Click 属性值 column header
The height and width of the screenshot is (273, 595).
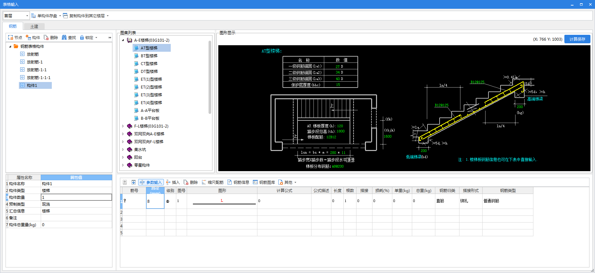76,177
